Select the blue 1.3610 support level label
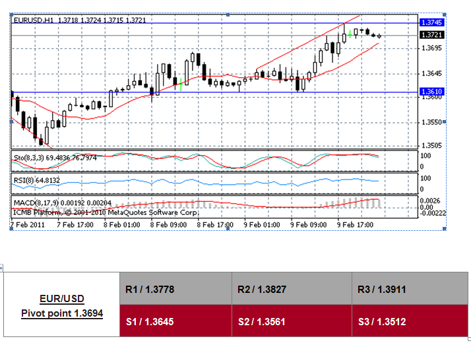The width and height of the screenshot is (471, 345). click(x=431, y=92)
